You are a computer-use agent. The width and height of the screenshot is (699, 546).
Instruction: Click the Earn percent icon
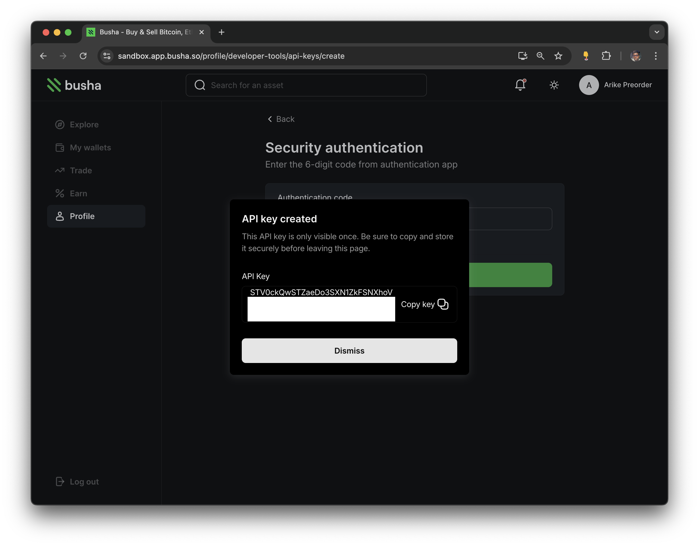pos(60,193)
